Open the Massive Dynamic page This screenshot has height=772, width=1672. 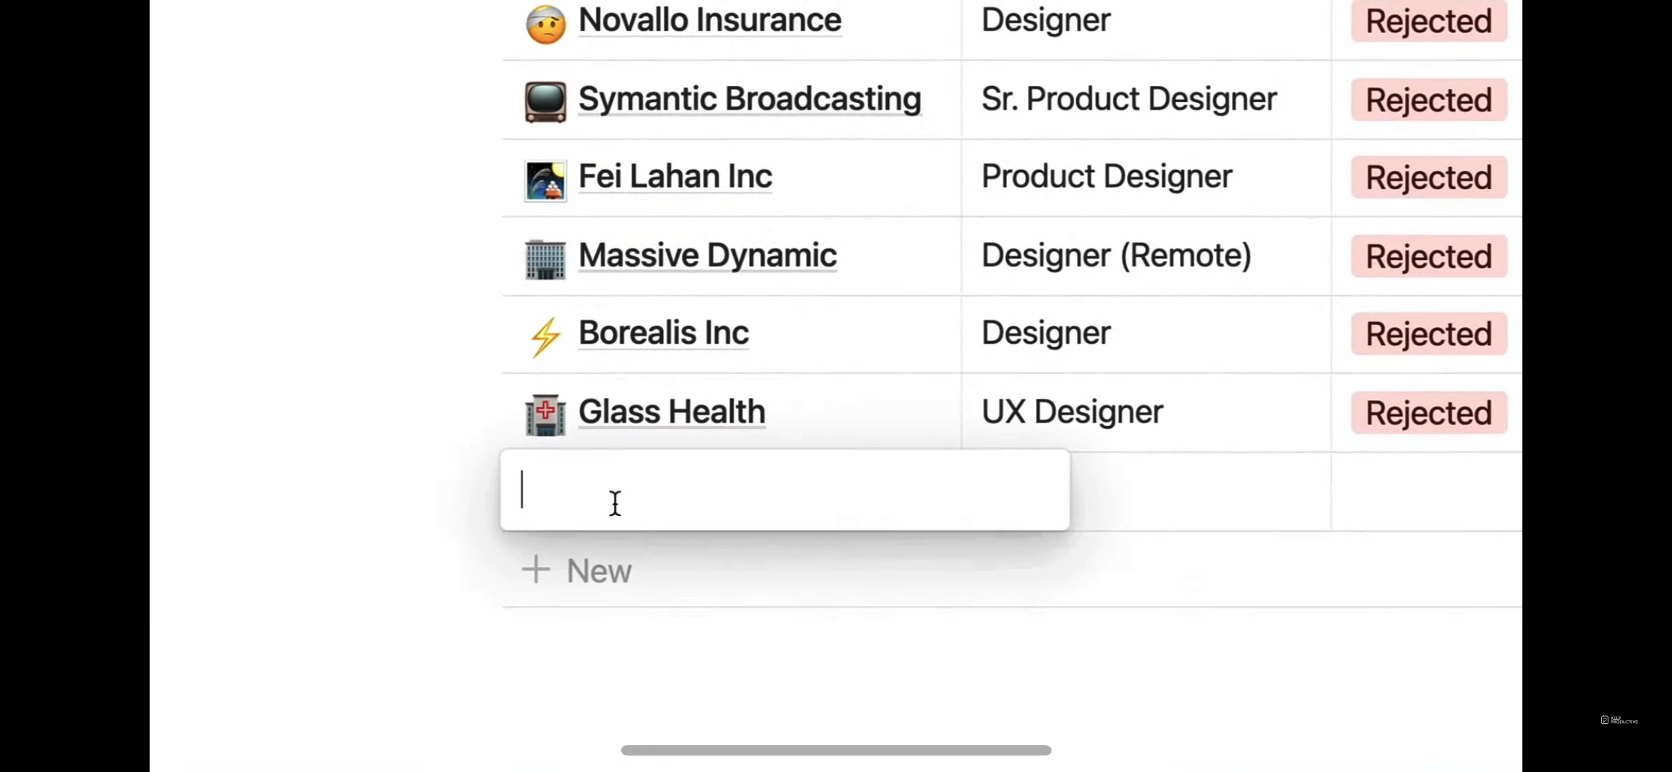coord(708,255)
